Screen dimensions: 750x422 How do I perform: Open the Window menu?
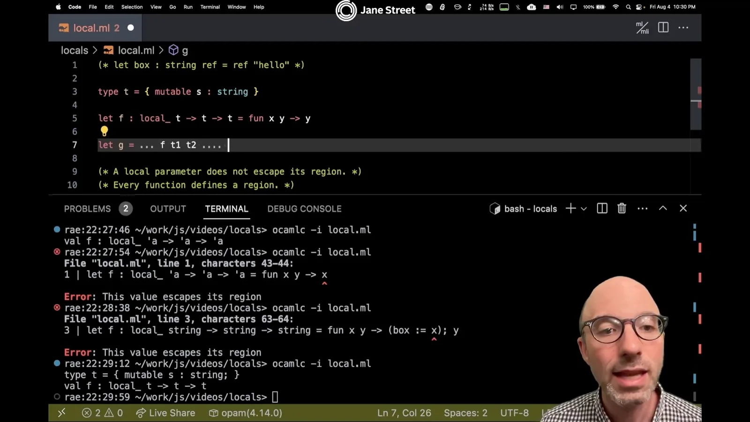pos(237,7)
